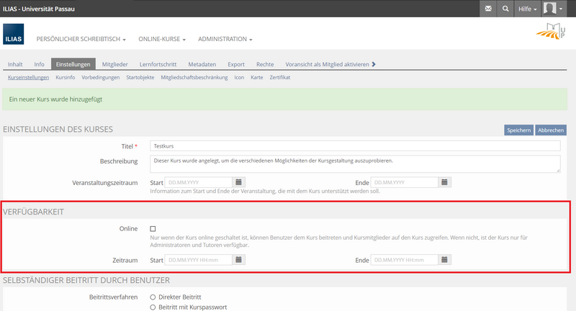Open the Kursinfo sub-tab
Screen dimensions: 576x311
click(x=65, y=77)
